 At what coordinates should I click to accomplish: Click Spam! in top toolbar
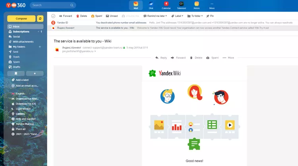[x=97, y=16]
